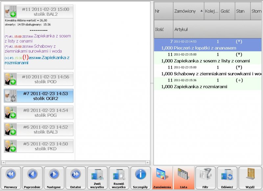This screenshot has width=263, height=191.
Task: Expand all with Rozwiń wszystko
Action: coord(119,178)
